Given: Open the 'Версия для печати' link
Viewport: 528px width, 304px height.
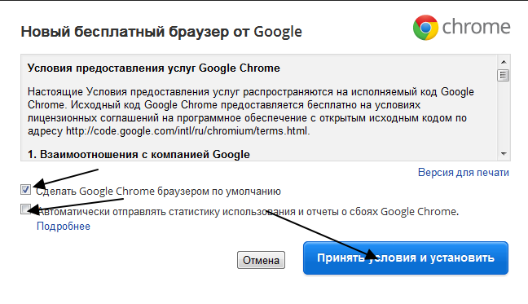Looking at the screenshot, I should [x=464, y=172].
